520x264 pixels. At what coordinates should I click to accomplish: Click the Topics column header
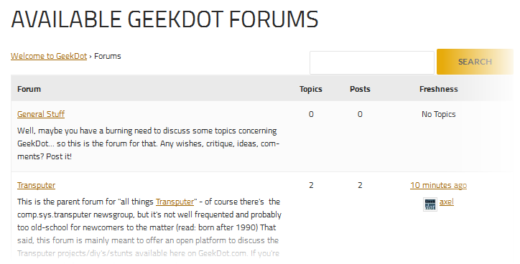coord(311,89)
